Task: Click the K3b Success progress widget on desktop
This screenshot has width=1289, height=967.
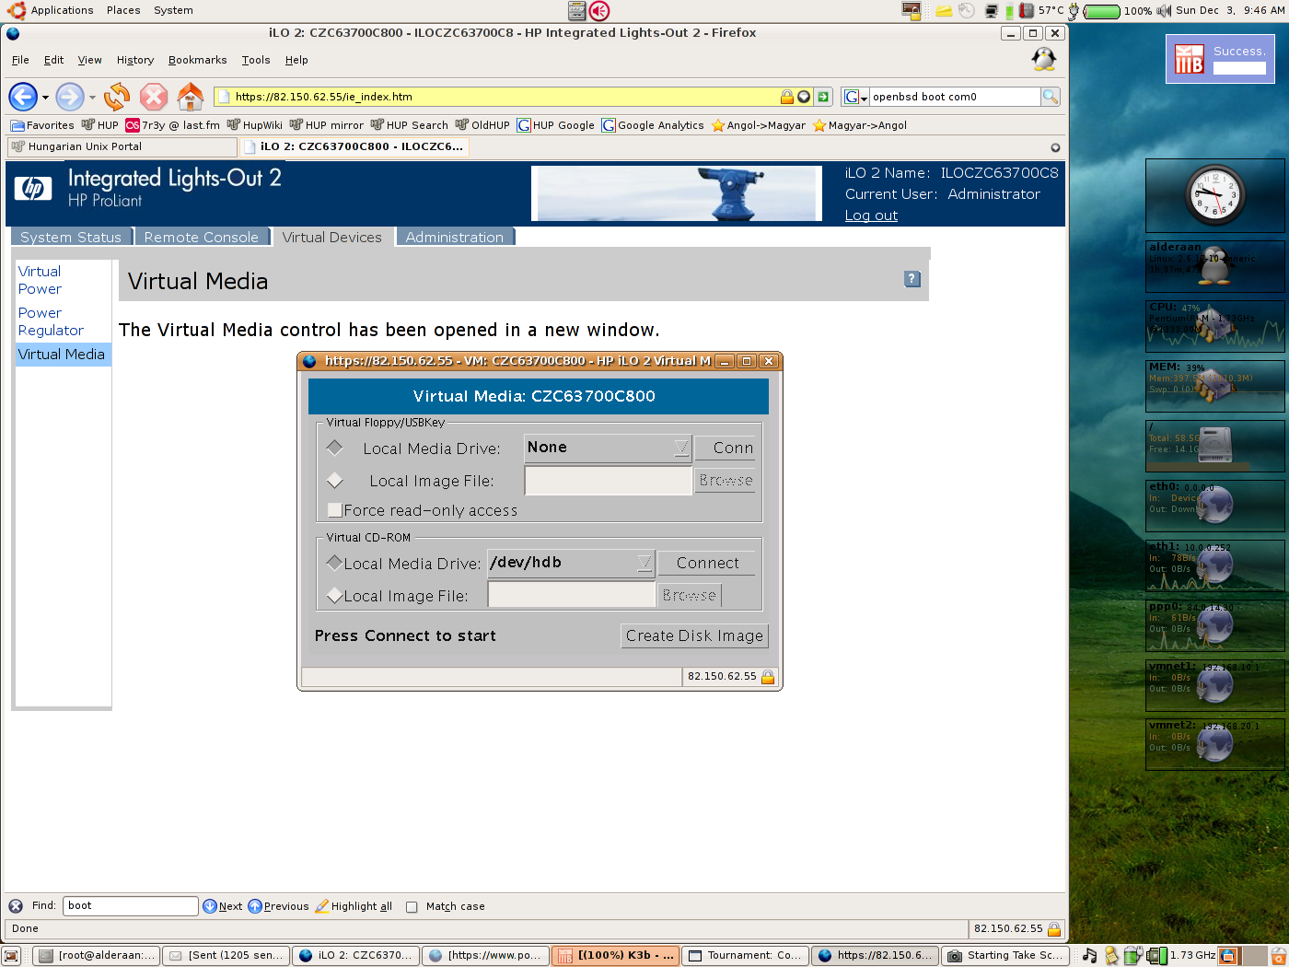Action: coord(1220,59)
